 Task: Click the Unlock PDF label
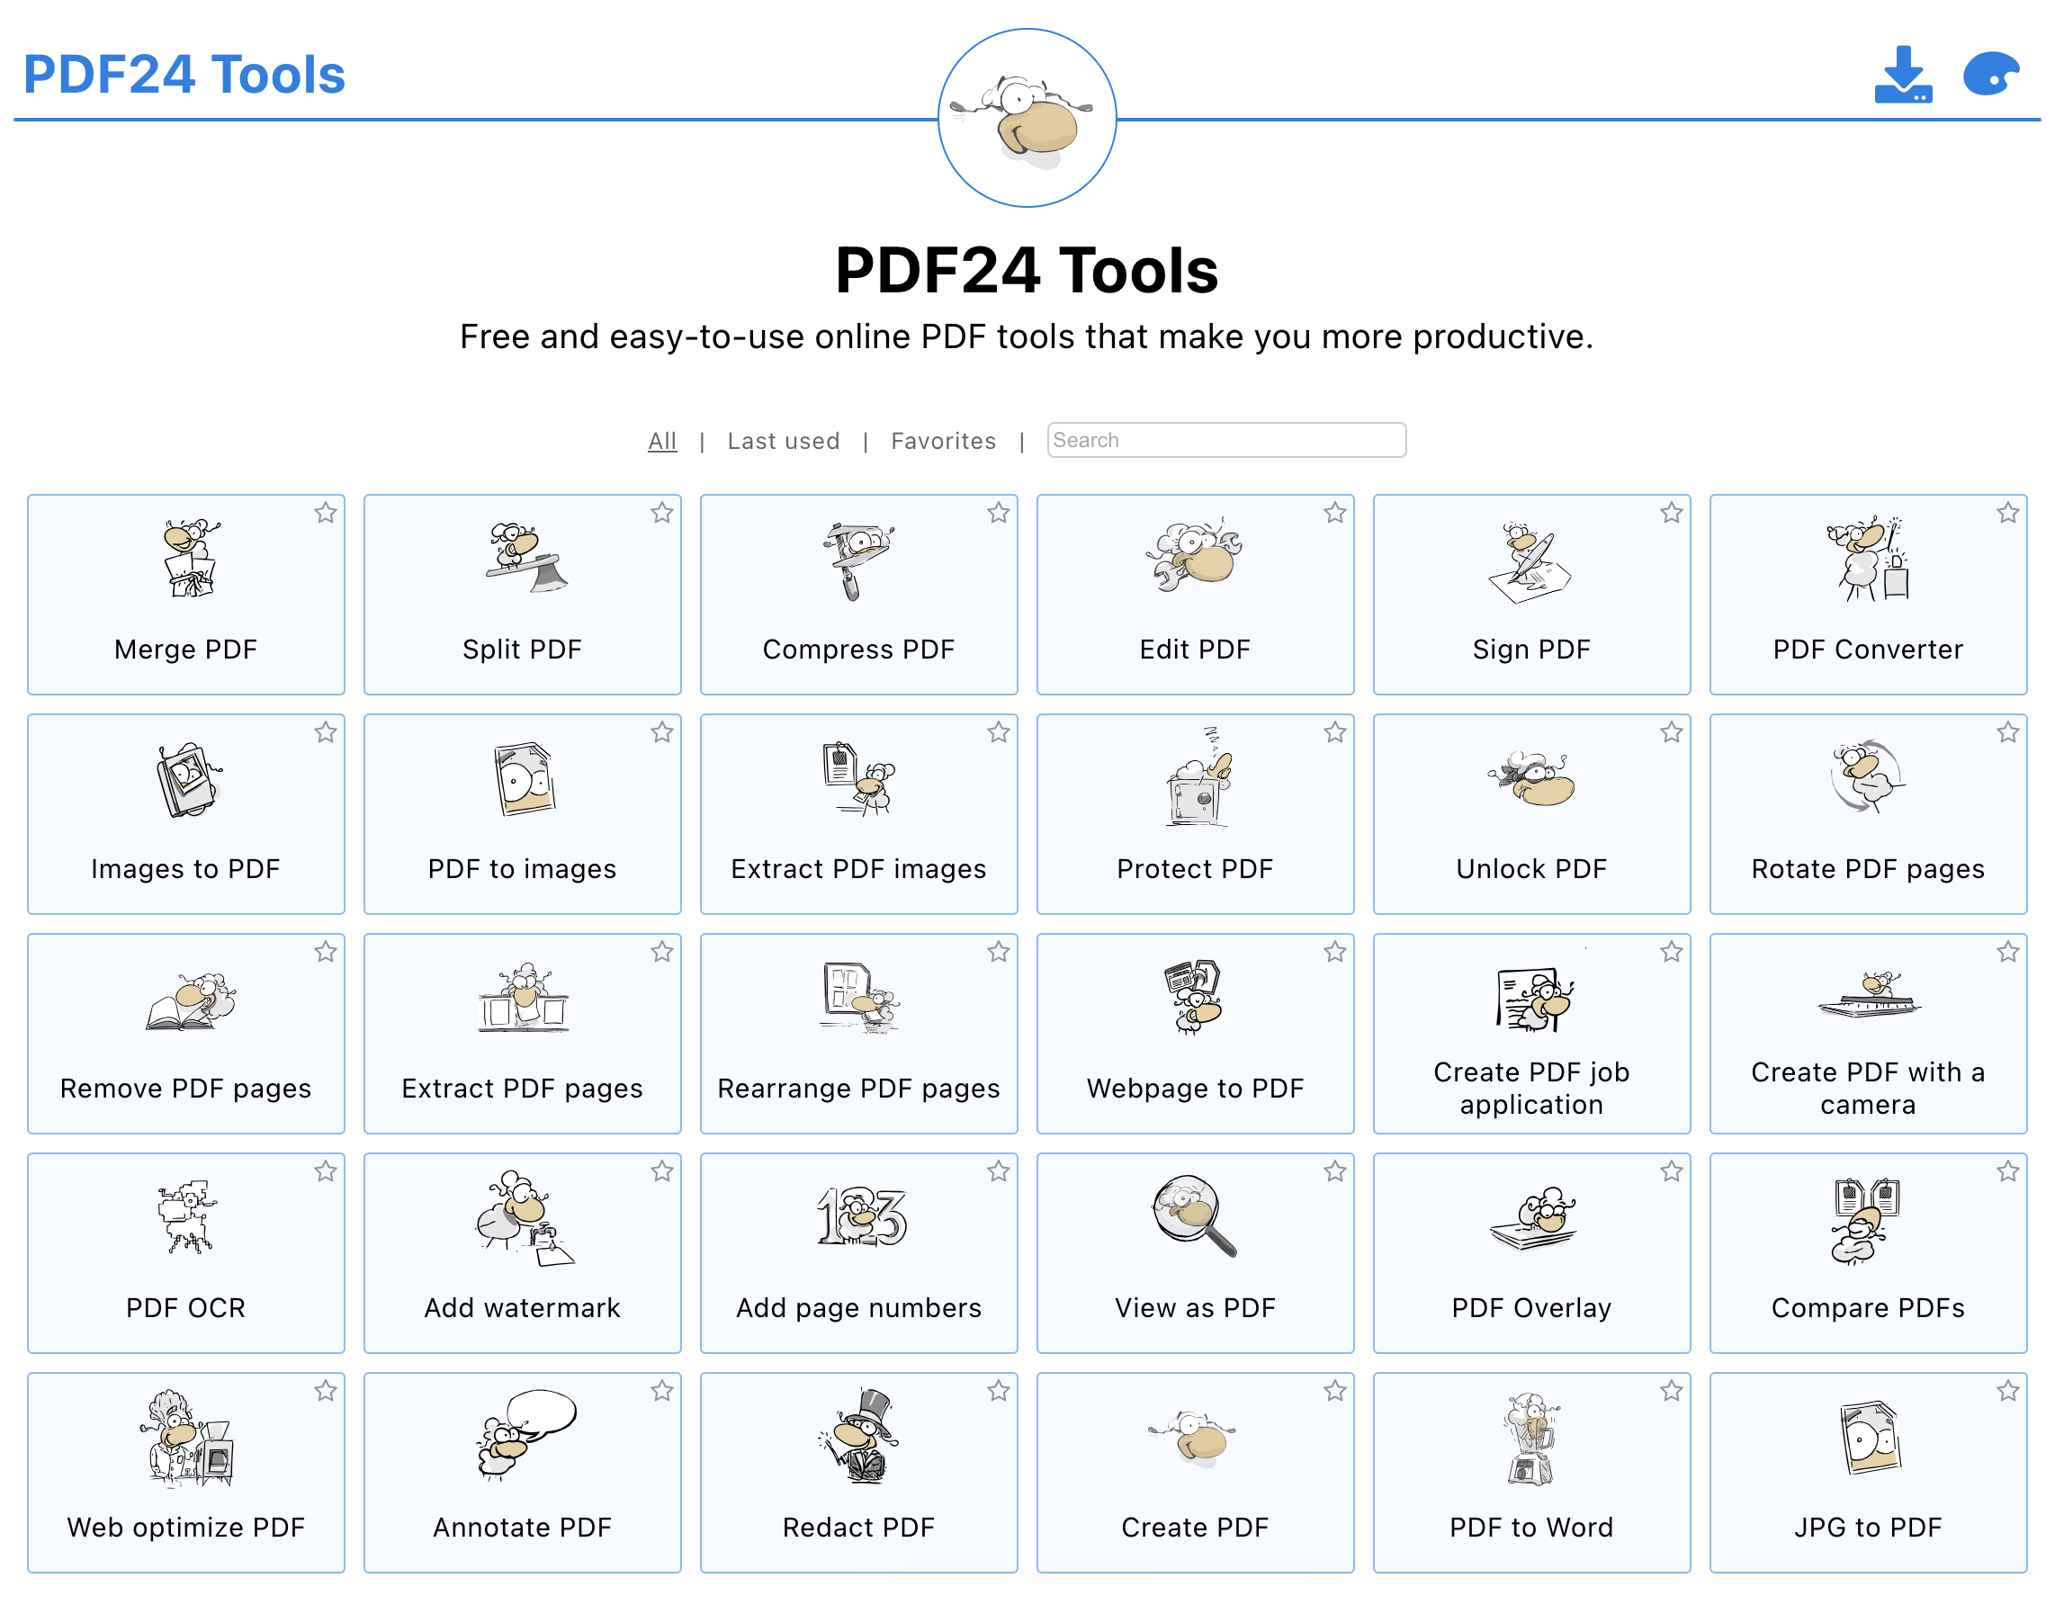point(1531,868)
